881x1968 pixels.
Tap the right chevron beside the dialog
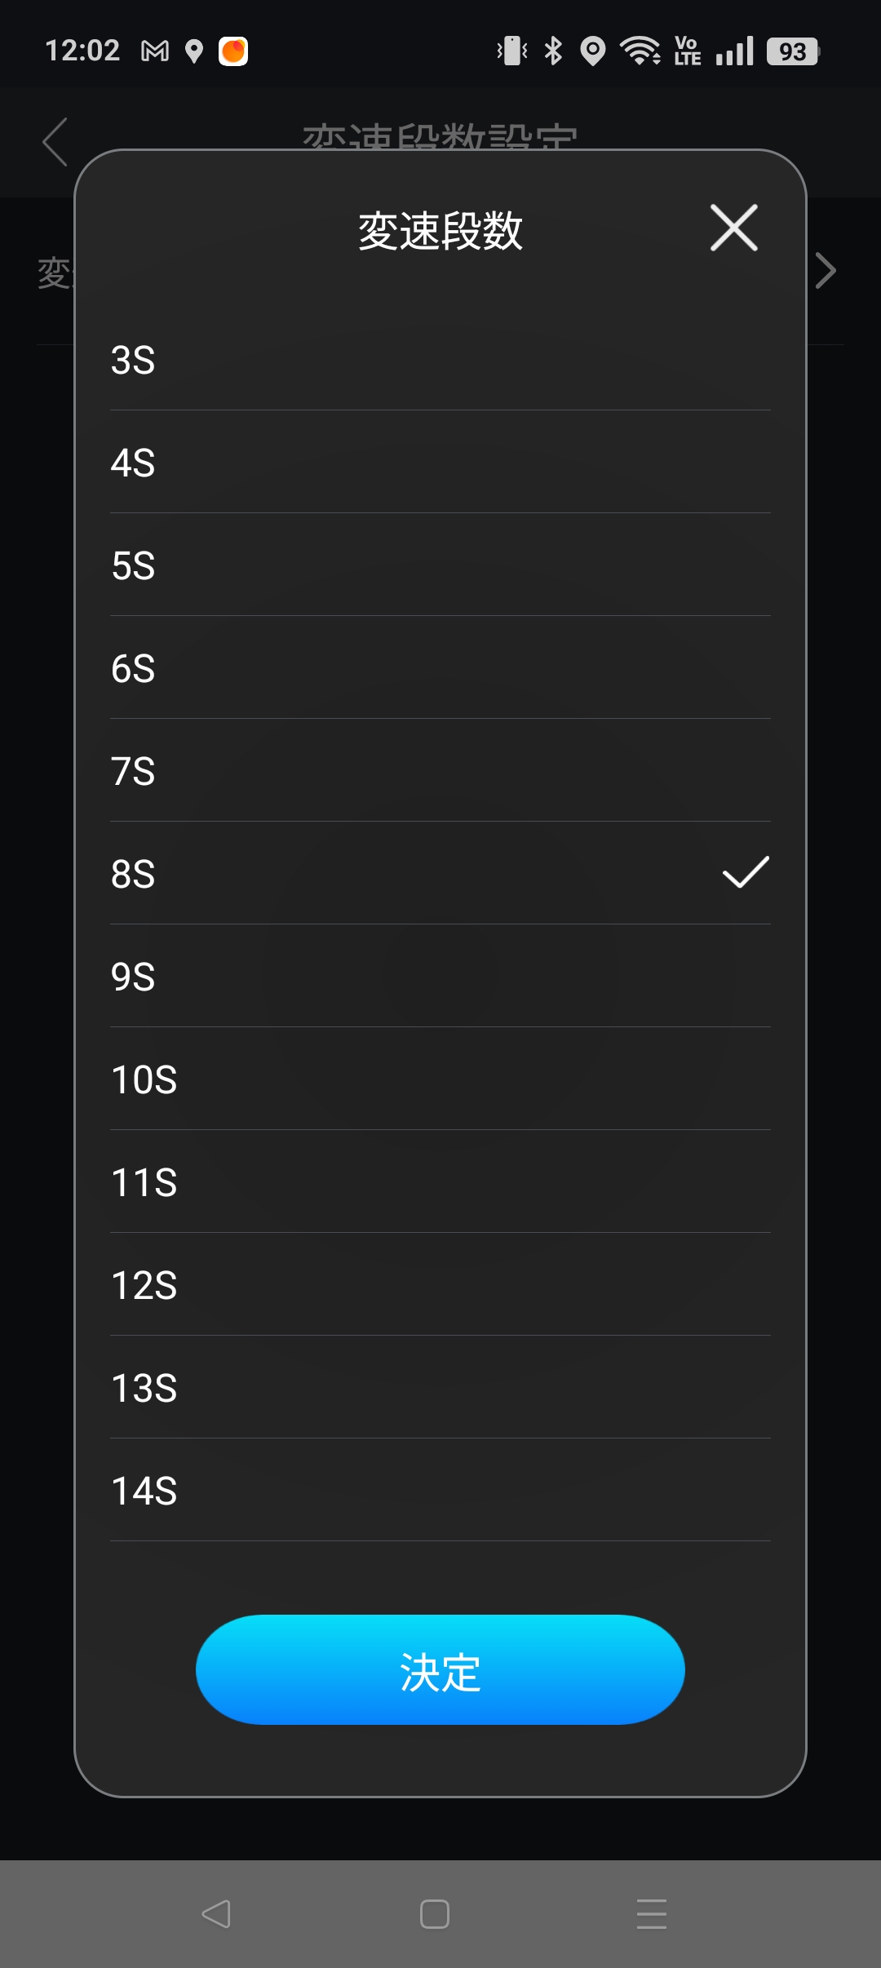tap(826, 271)
